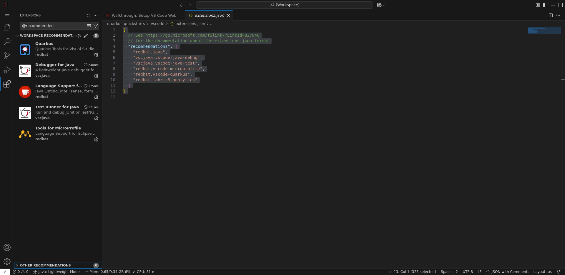565x275 pixels.
Task: Open manage gear for Test Runner for Java
Action: tap(96, 118)
